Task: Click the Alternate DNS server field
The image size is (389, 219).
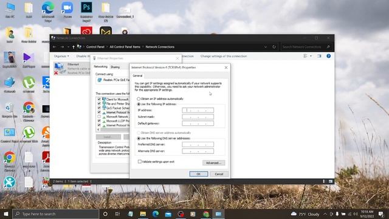Action: 198,151
